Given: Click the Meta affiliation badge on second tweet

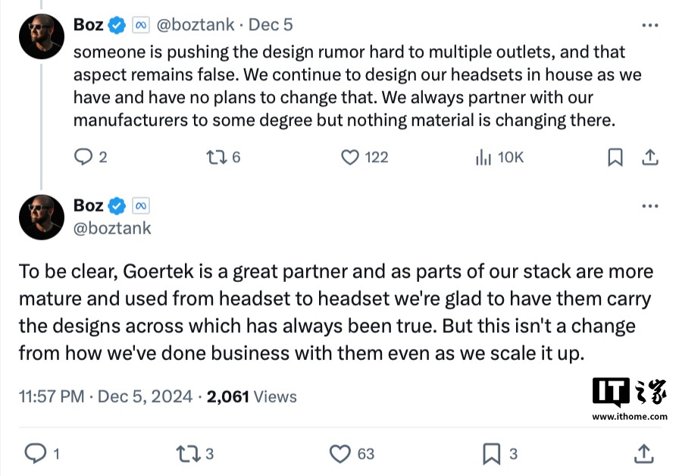Looking at the screenshot, I should coord(141,205).
